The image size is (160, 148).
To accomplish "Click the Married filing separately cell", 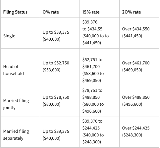I will pos(20,132).
